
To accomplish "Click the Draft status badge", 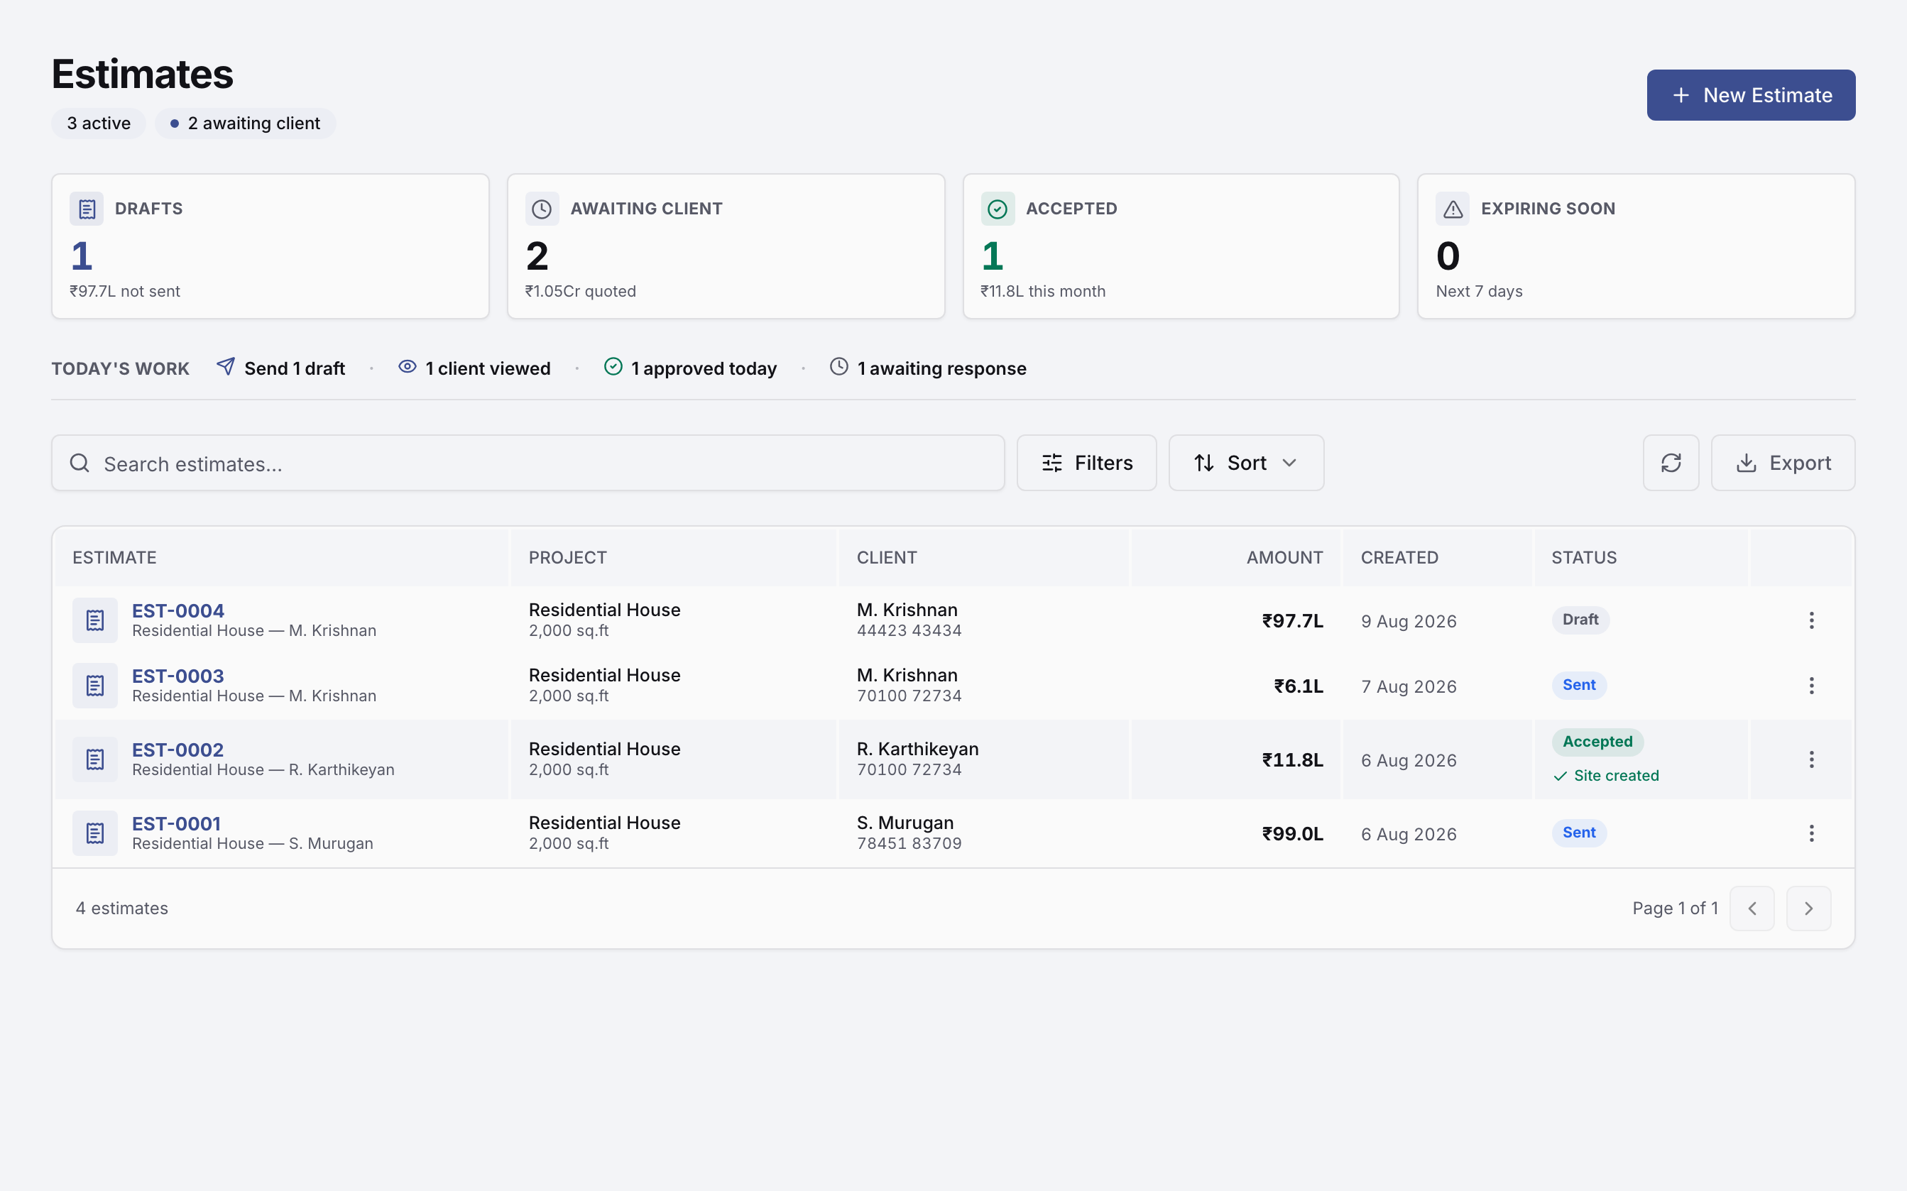I will 1580,620.
